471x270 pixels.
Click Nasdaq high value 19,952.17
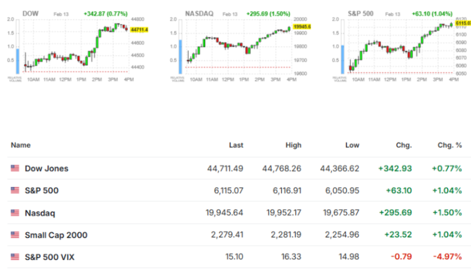click(x=284, y=213)
